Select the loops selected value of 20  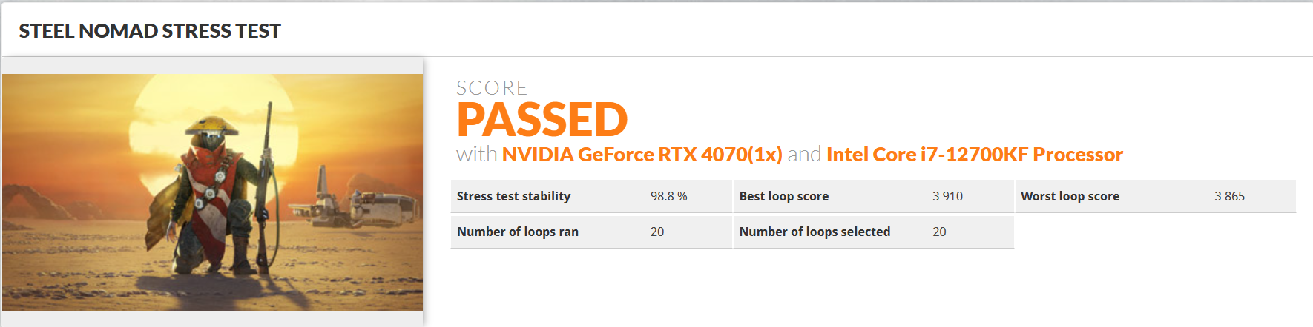click(x=939, y=232)
